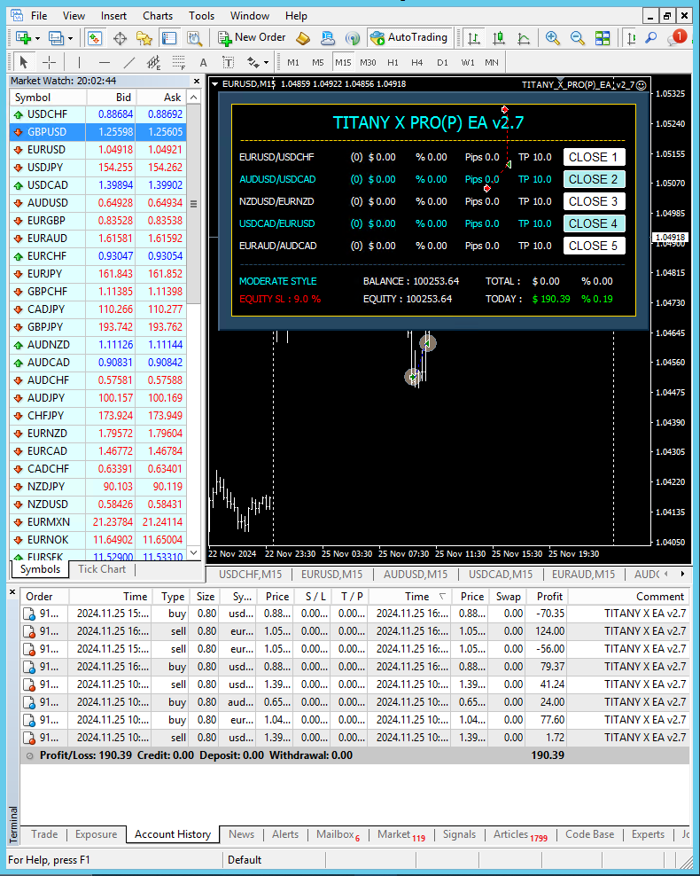Click the Zoom In magnifier icon
Image resolution: width=700 pixels, height=876 pixels.
[553, 37]
